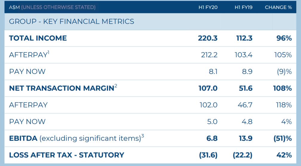Click the A$M unless otherwise stated header

click(x=52, y=7)
